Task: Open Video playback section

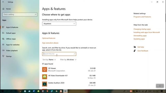Action: pos(12,51)
